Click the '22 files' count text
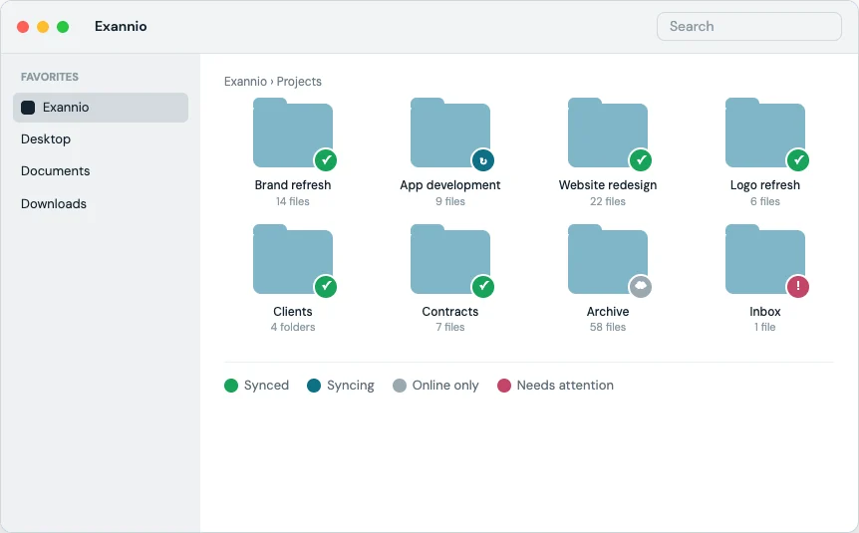Viewport: 859px width, 533px height. [x=608, y=201]
